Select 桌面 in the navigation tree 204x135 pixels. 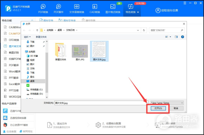point(33,81)
